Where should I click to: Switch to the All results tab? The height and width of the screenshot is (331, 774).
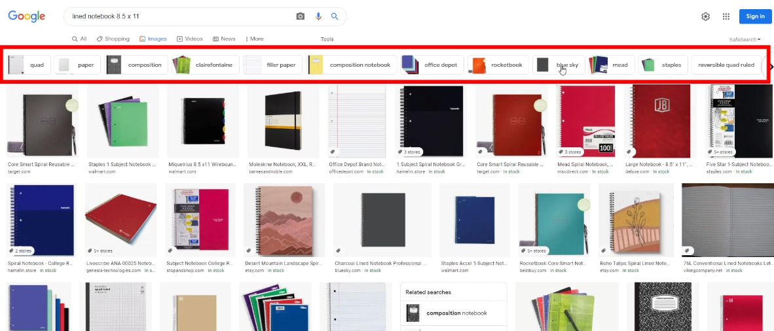(79, 39)
